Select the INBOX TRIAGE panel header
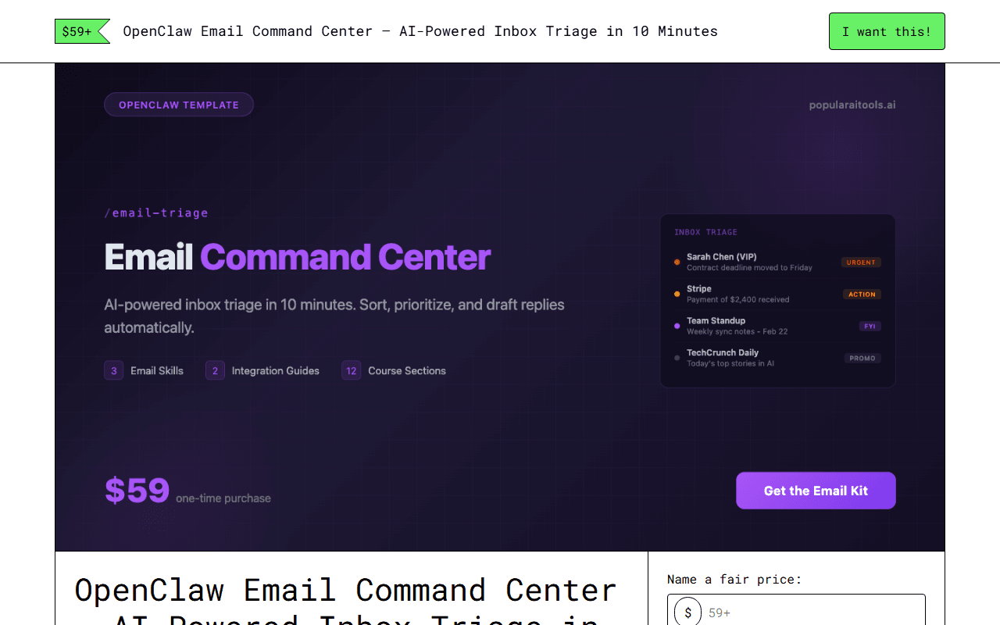1000x625 pixels. coord(705,231)
